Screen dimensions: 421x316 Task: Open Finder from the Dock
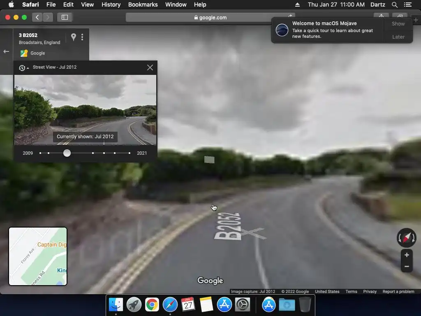tap(116, 305)
